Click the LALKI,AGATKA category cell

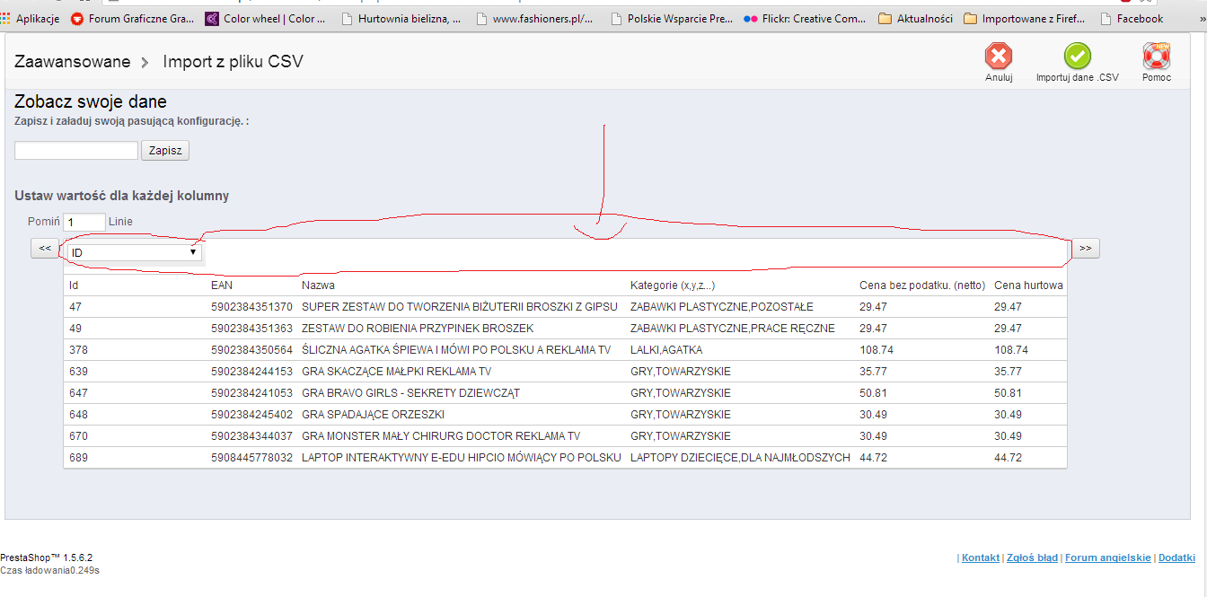click(x=666, y=350)
